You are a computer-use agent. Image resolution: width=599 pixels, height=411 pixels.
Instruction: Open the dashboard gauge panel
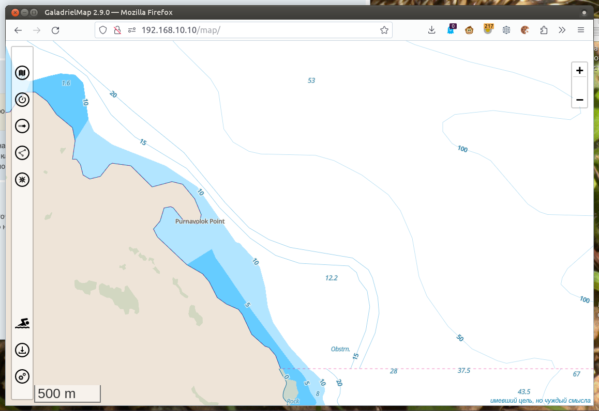[22, 100]
